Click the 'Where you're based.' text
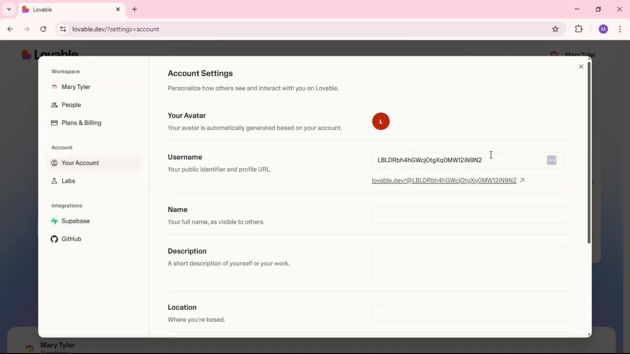This screenshot has width=630, height=354. tap(196, 320)
